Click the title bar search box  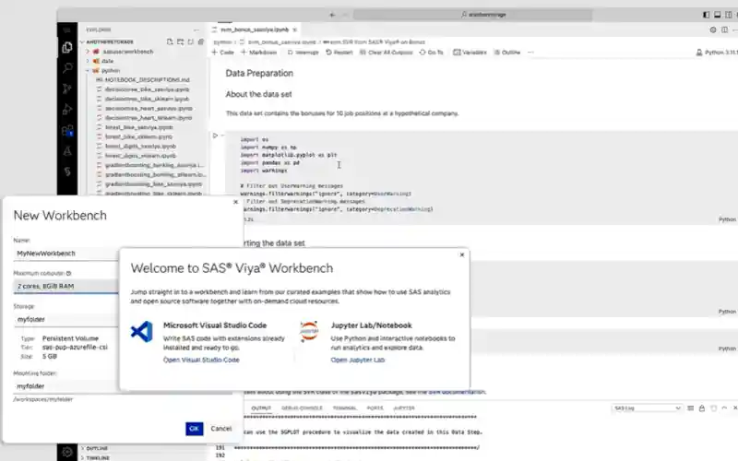click(472, 15)
